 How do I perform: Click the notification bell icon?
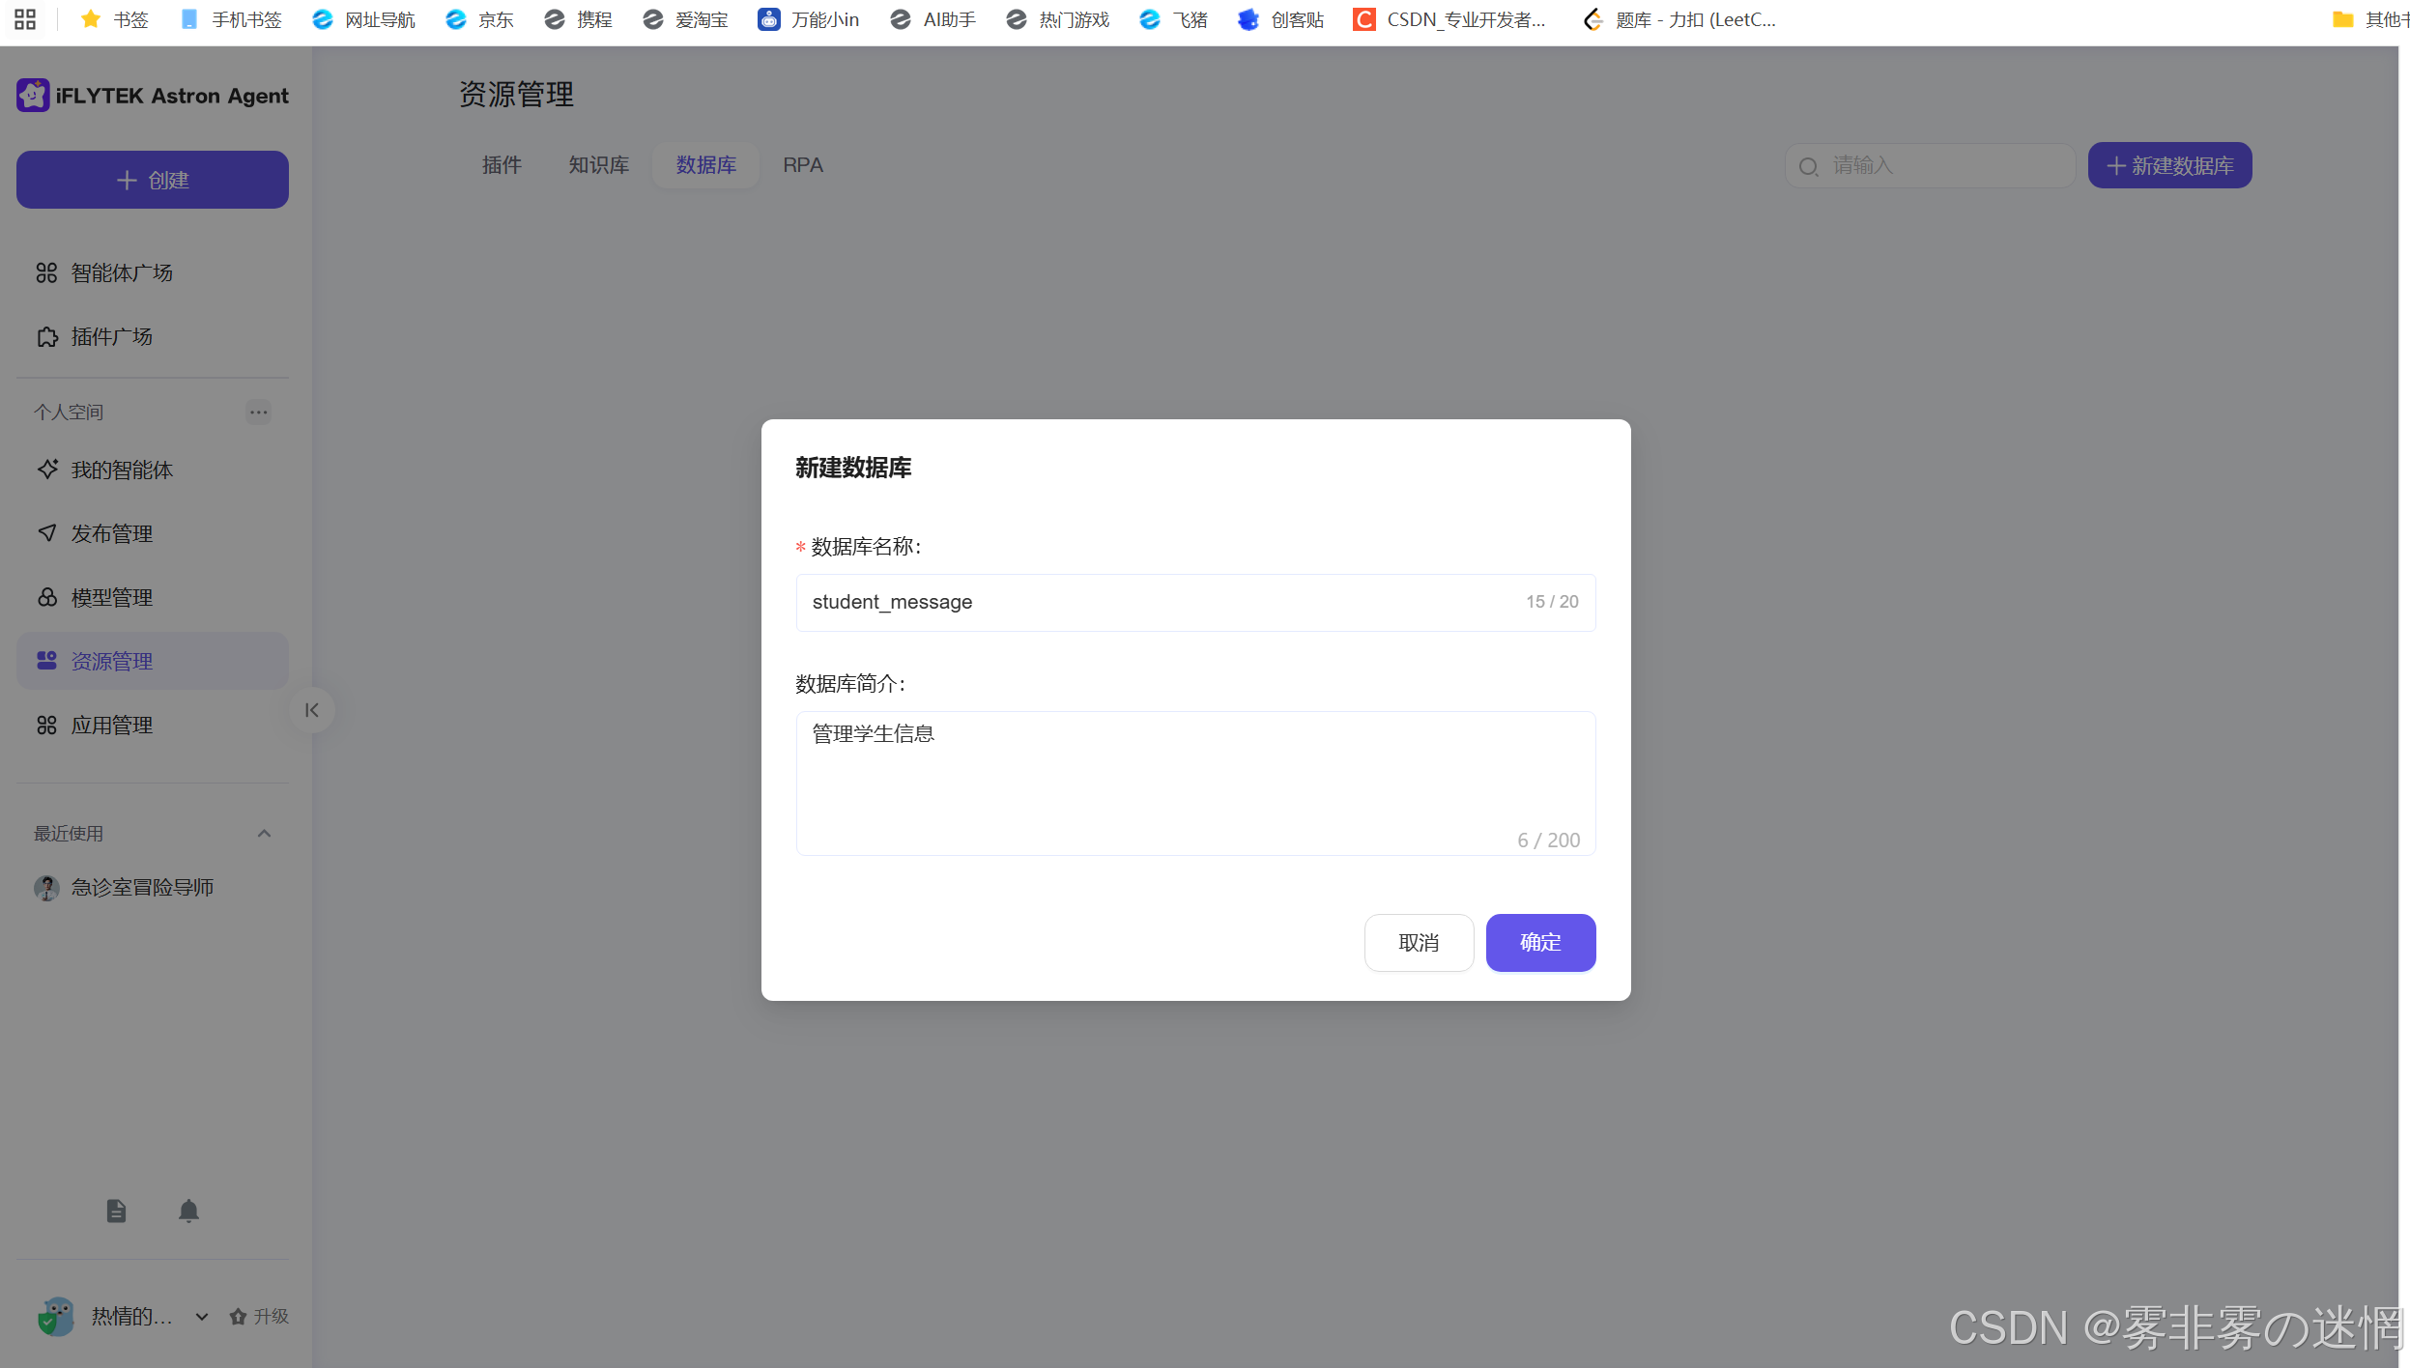[x=188, y=1211]
